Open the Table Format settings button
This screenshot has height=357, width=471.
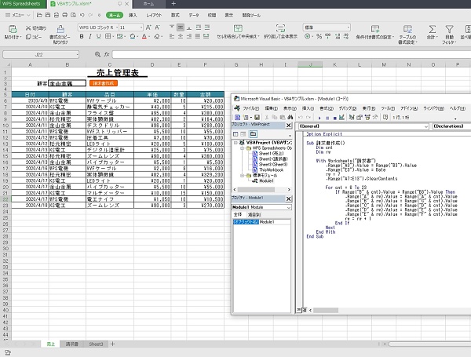[x=407, y=35]
